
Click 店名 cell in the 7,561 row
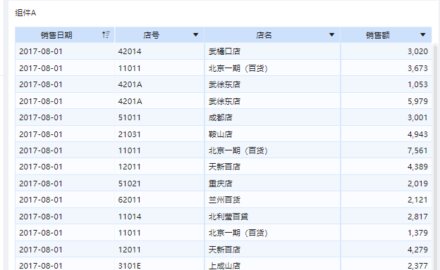click(x=272, y=150)
